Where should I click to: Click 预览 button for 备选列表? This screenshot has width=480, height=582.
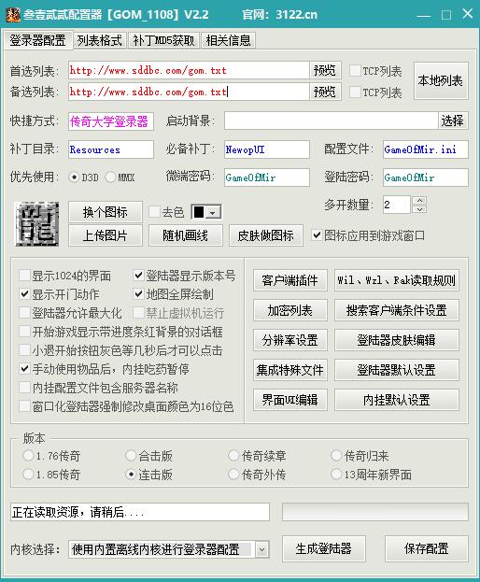[x=325, y=92]
